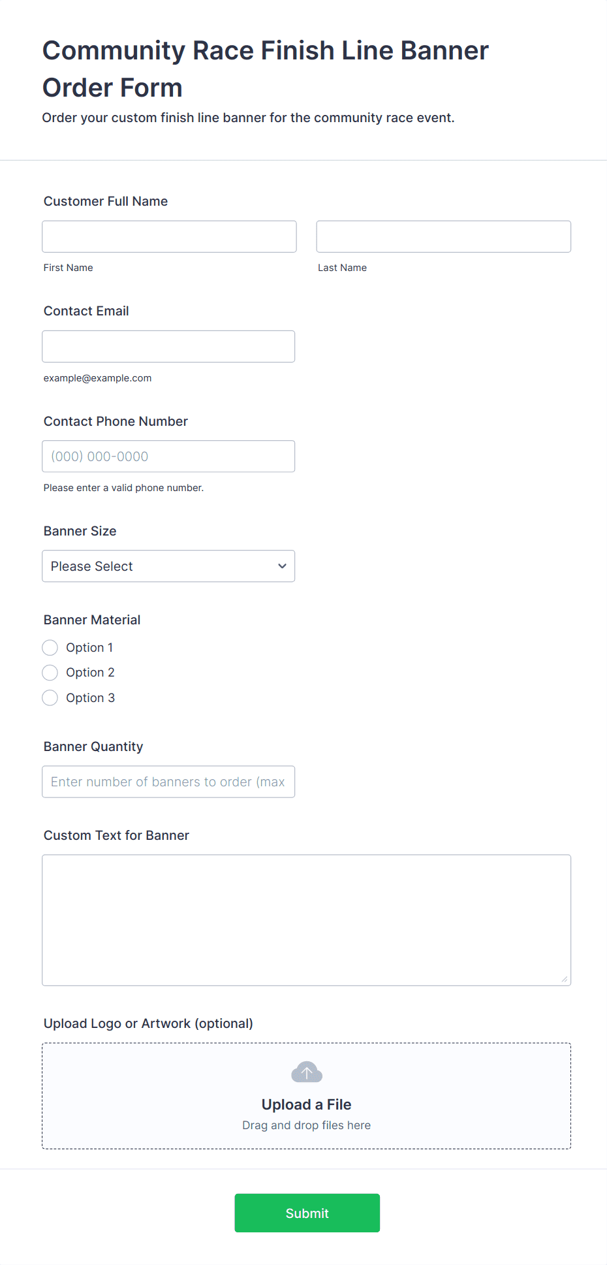Click the Drag and drop files here area
607x1265 pixels.
pos(306,1125)
